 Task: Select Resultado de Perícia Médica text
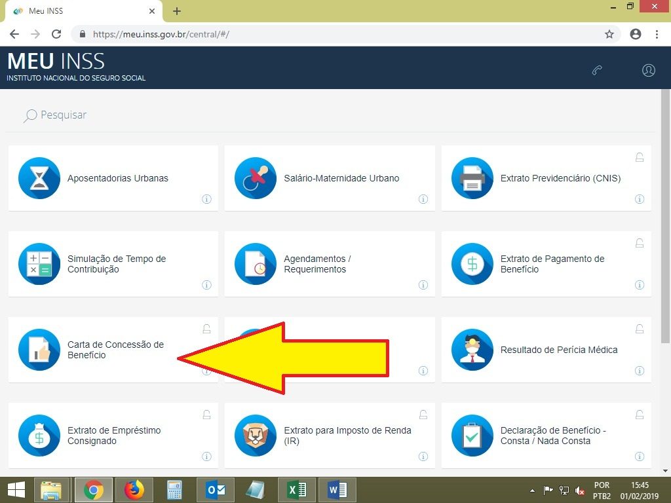pos(559,350)
